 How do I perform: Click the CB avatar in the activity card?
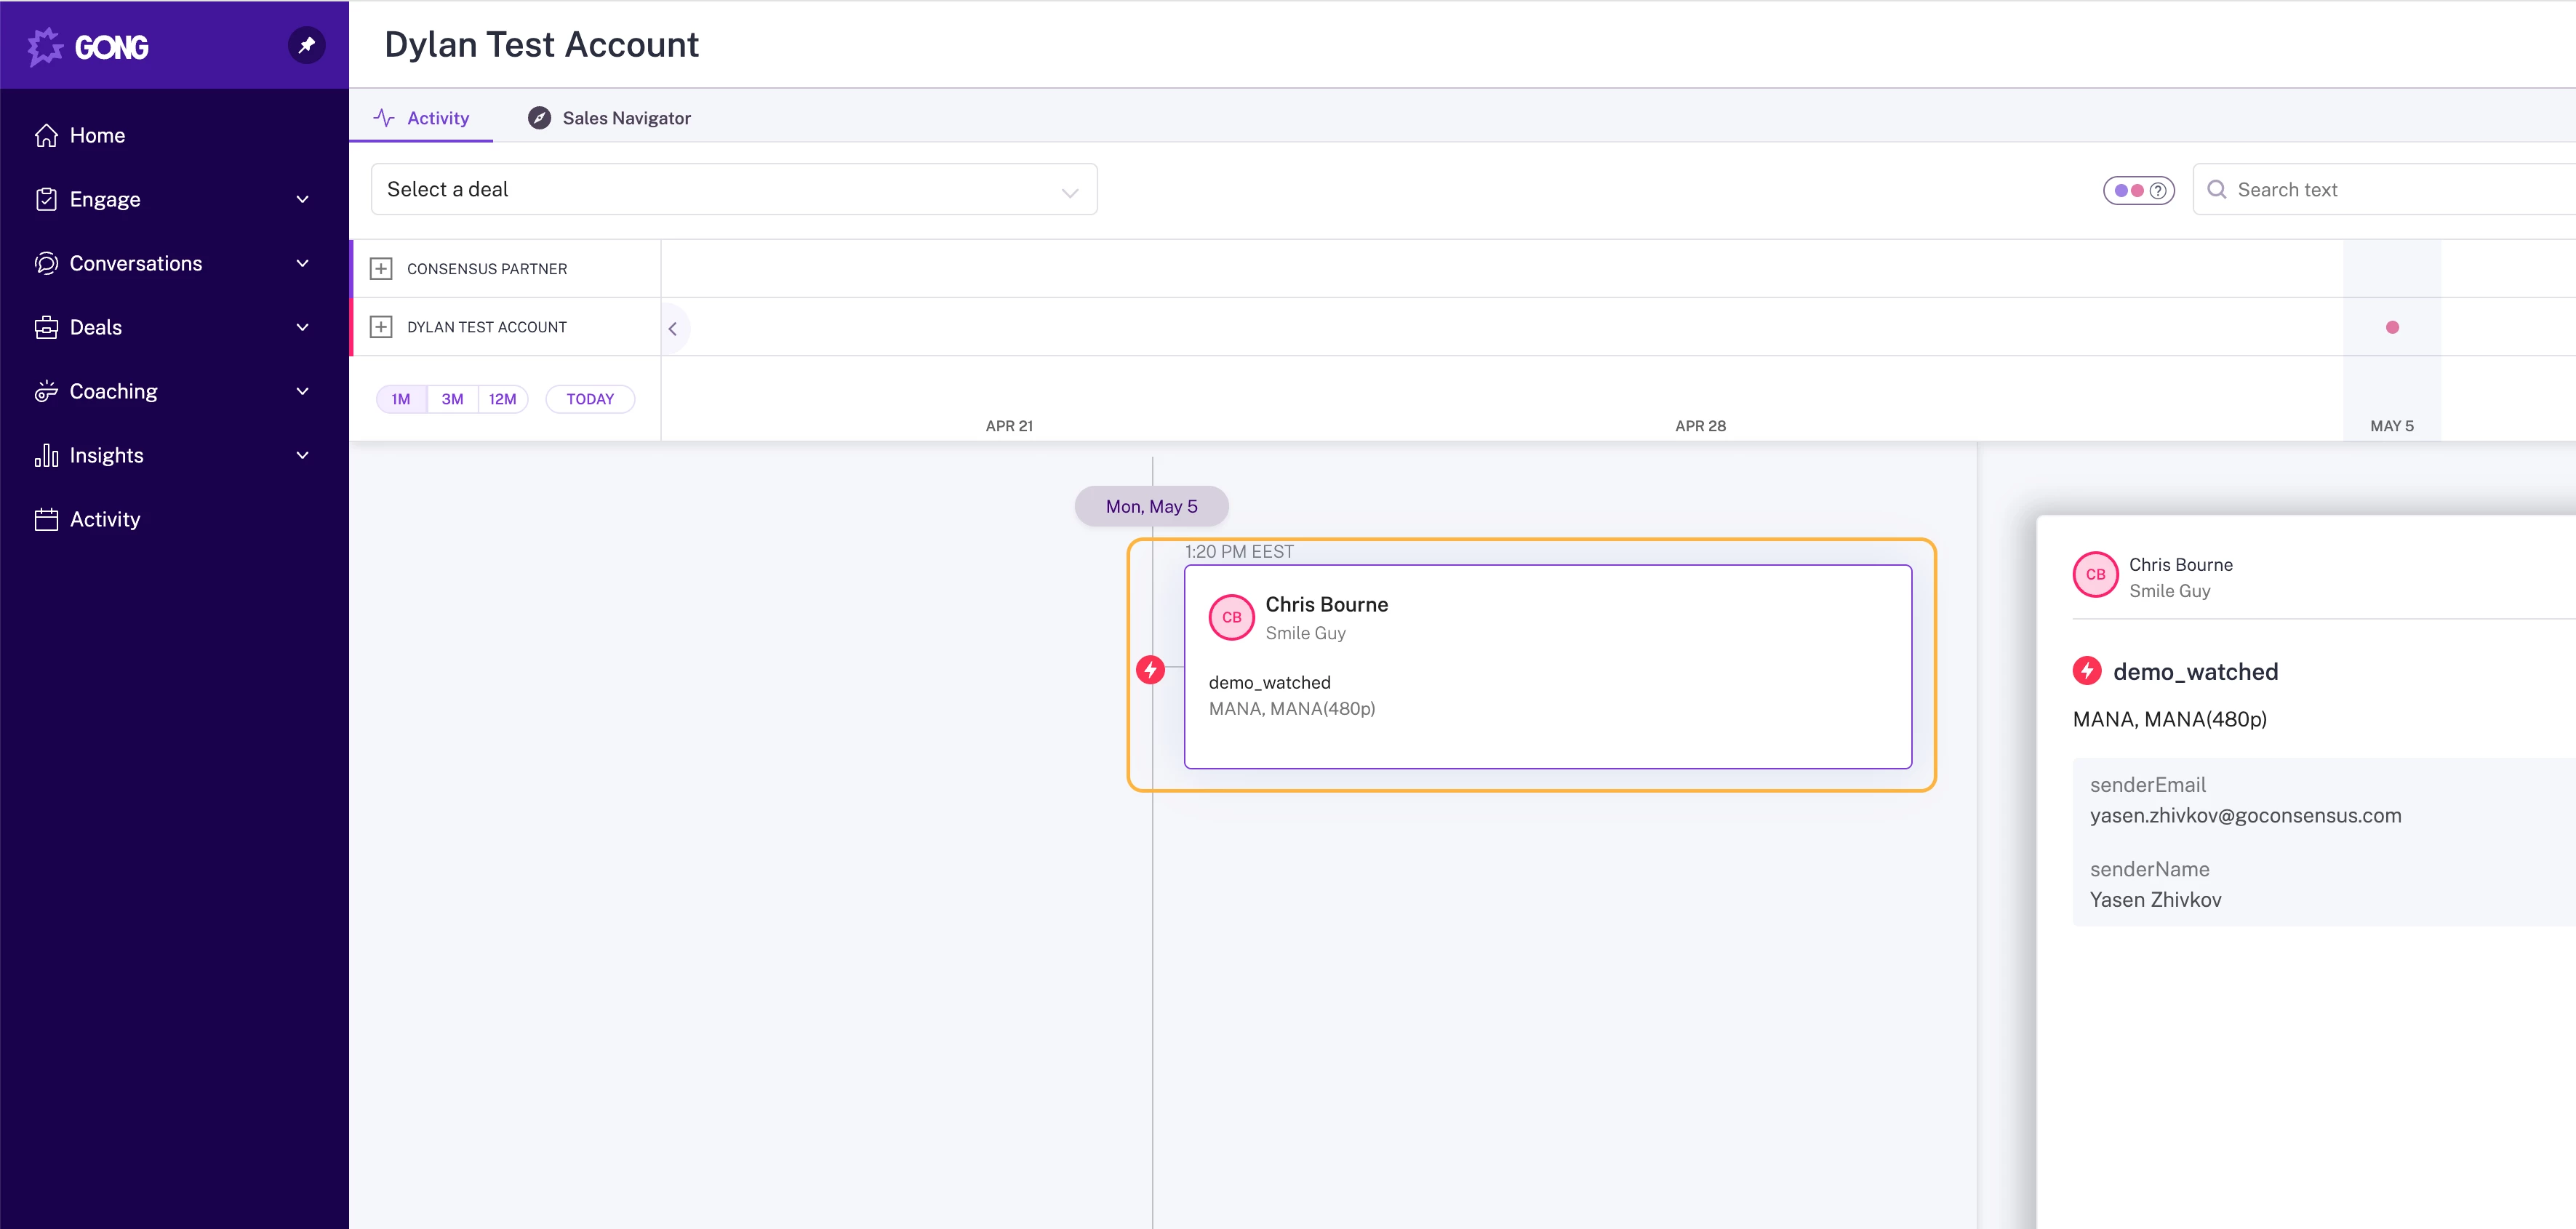(1232, 617)
